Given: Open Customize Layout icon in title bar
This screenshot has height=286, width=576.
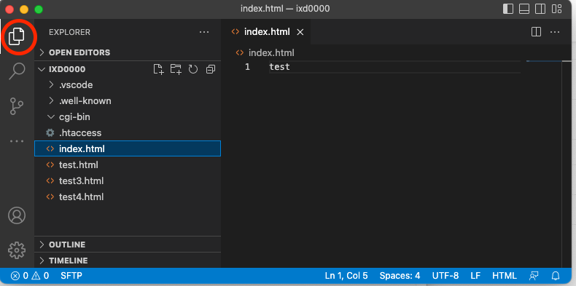Looking at the screenshot, I should pos(557,9).
